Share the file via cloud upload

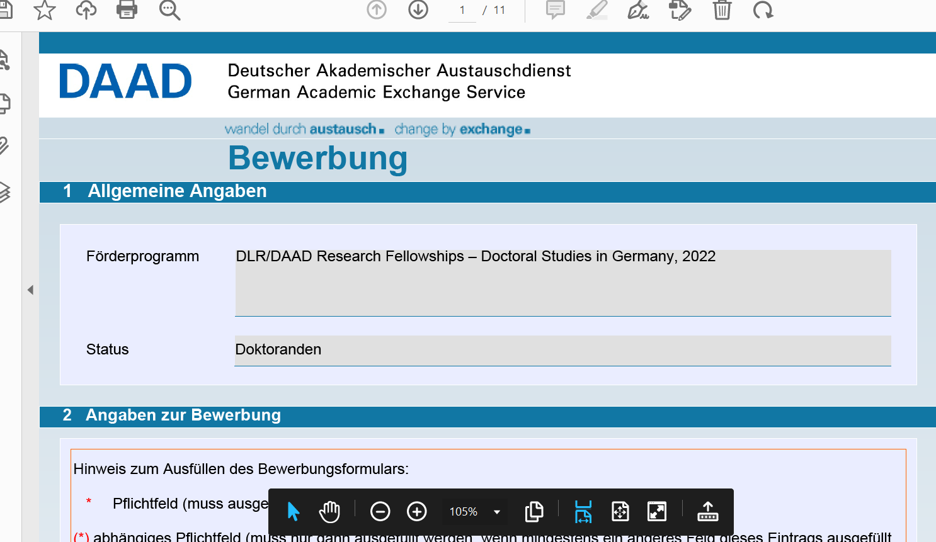coord(86,10)
